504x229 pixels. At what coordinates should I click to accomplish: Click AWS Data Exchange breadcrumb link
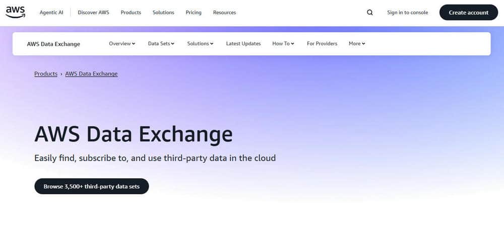tap(91, 74)
